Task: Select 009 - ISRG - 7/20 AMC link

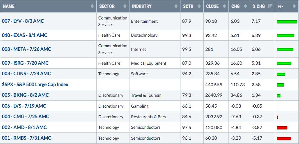Action: (25, 63)
